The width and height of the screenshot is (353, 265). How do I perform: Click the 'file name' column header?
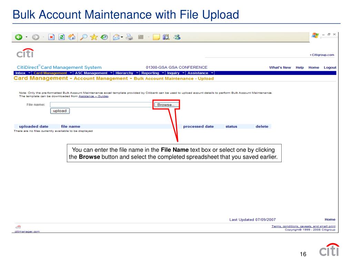pyautogui.click(x=70, y=126)
